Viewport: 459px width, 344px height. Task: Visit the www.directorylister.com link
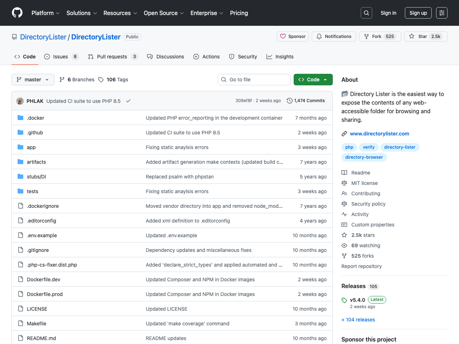click(379, 133)
